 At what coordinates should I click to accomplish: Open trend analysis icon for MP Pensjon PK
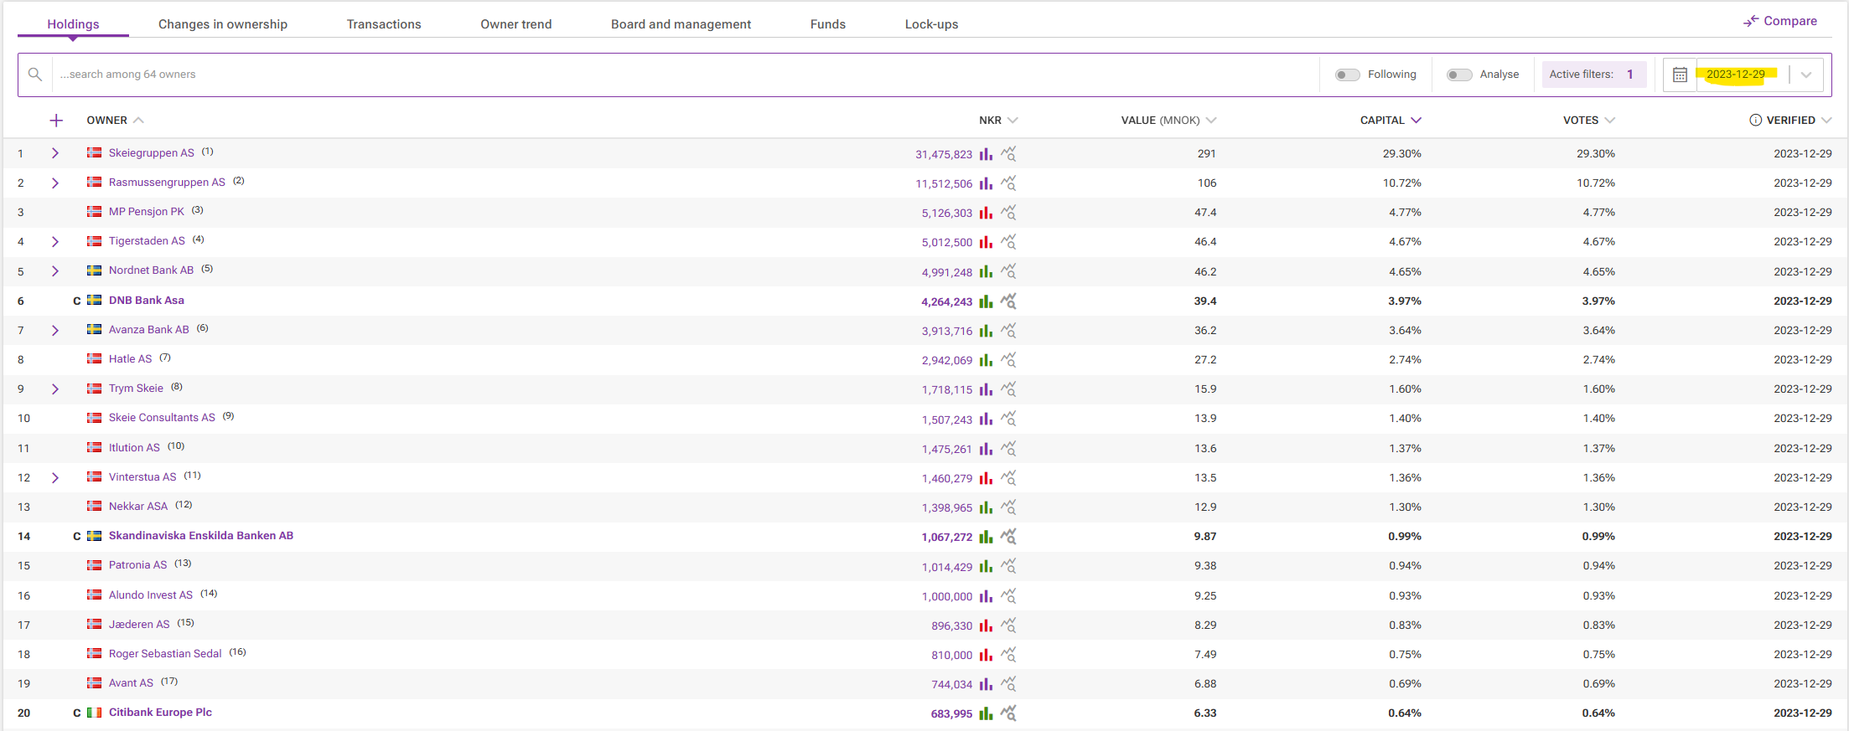[1008, 213]
